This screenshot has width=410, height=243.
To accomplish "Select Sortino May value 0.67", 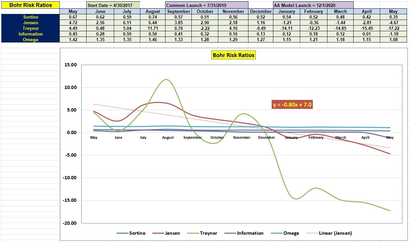I will (73, 17).
